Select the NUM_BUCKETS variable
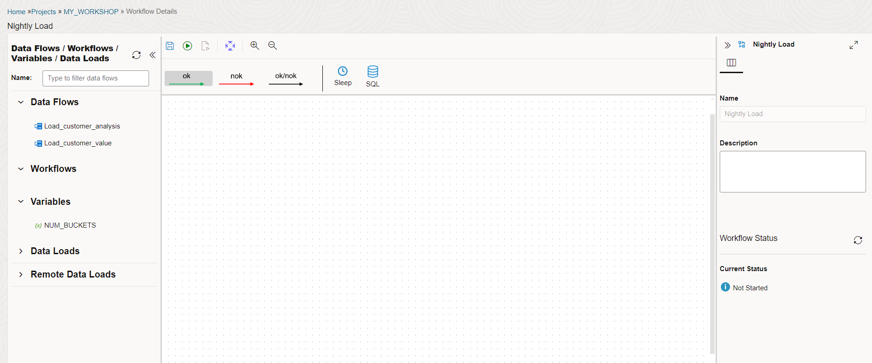The image size is (872, 363). click(70, 225)
